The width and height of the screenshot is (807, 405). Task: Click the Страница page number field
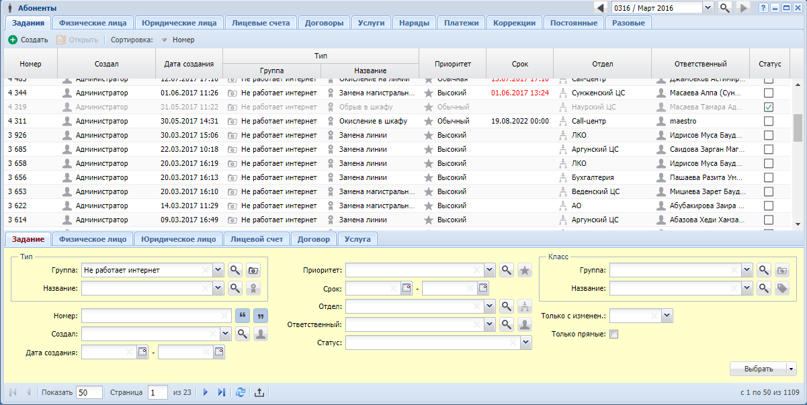coord(157,392)
